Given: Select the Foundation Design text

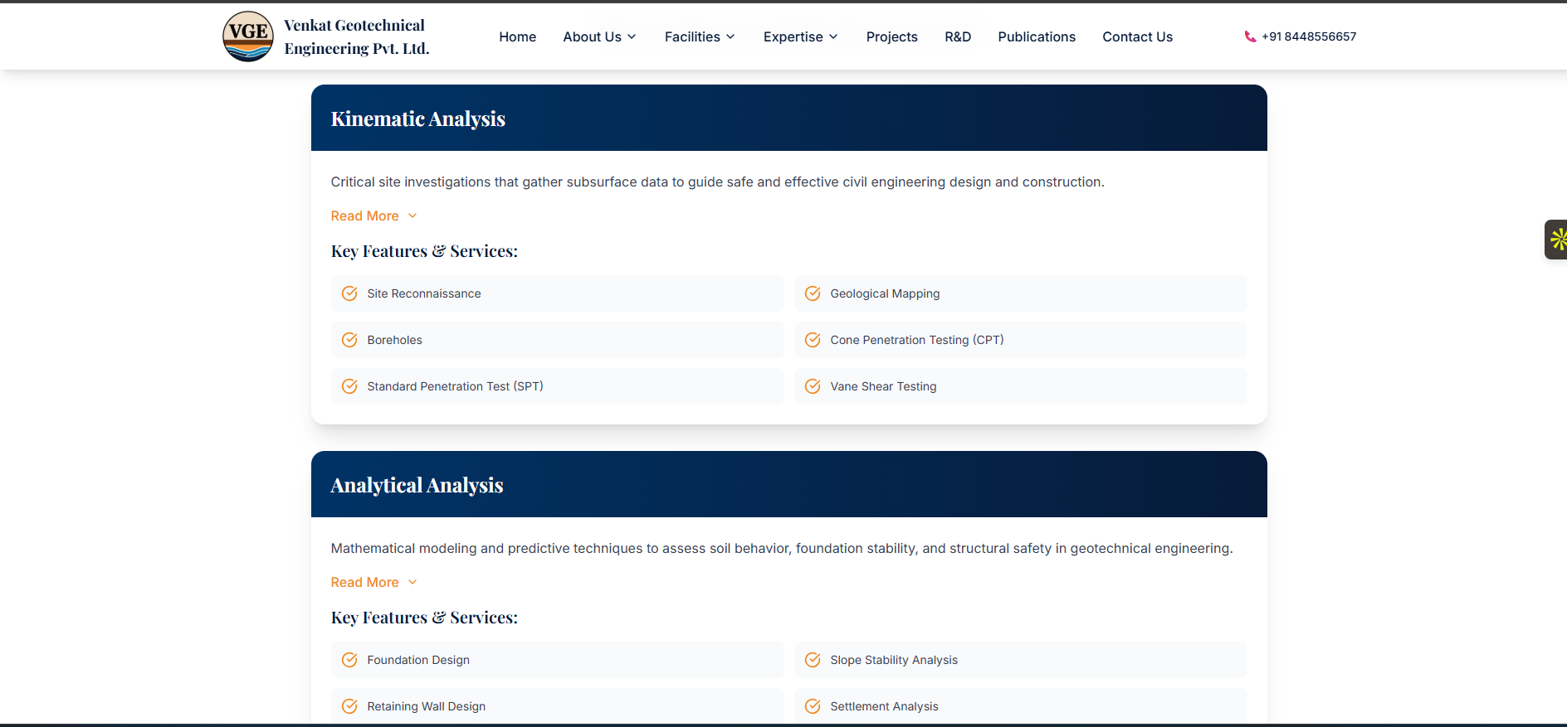Looking at the screenshot, I should [418, 660].
